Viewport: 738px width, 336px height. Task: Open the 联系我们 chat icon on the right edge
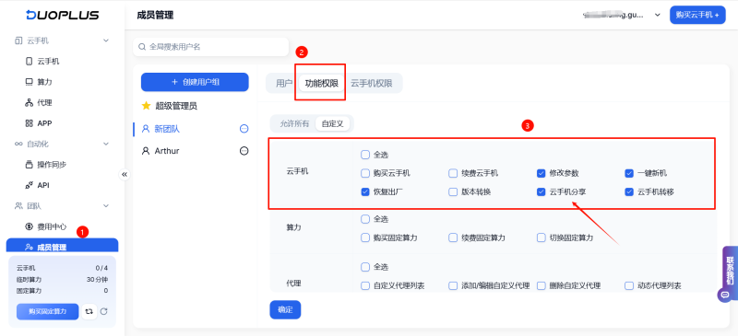[725, 295]
